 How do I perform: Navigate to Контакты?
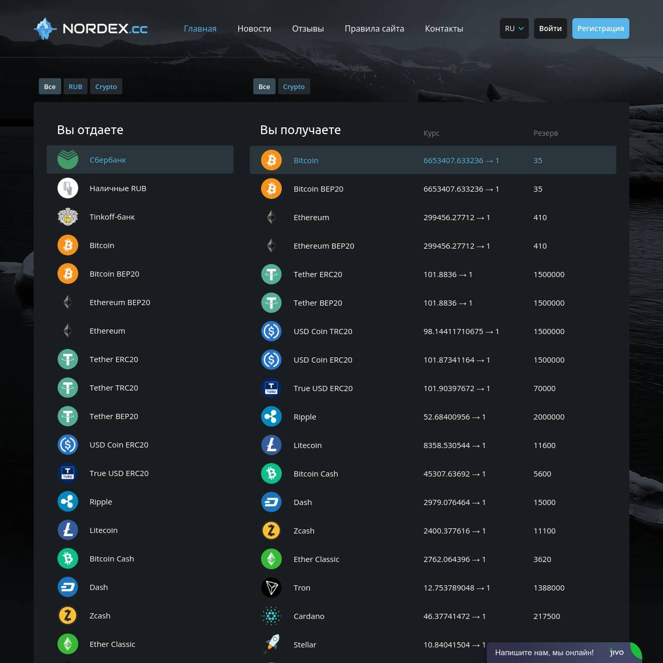tap(444, 28)
